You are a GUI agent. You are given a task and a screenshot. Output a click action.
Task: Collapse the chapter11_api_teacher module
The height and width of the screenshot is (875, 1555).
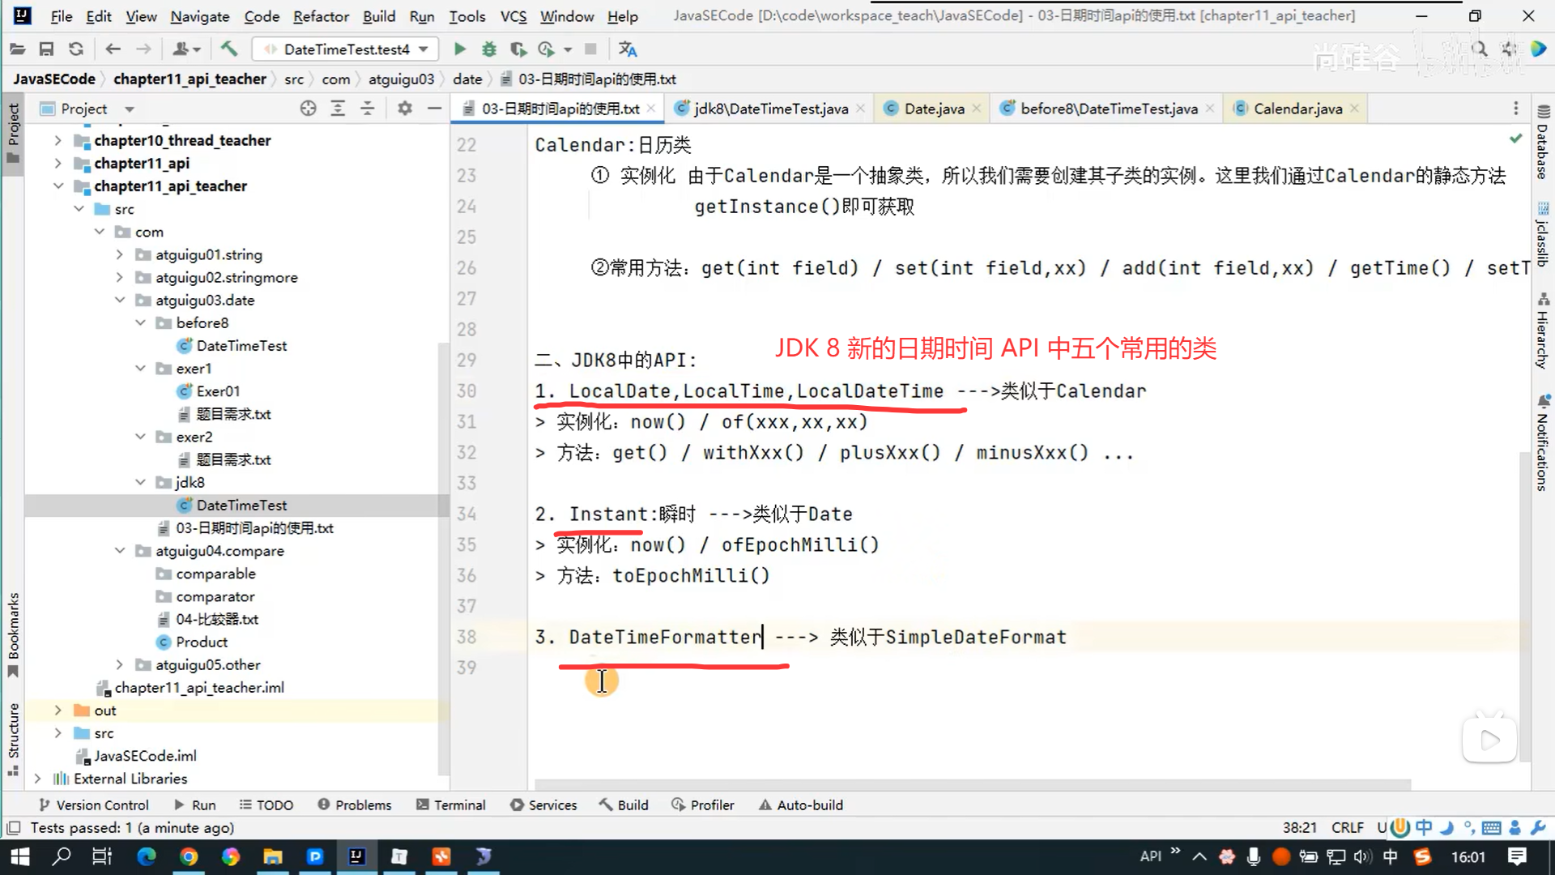(x=58, y=186)
